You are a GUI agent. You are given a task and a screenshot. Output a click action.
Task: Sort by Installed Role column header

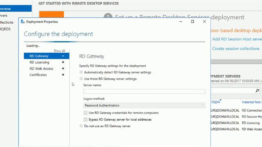[x=252, y=102]
